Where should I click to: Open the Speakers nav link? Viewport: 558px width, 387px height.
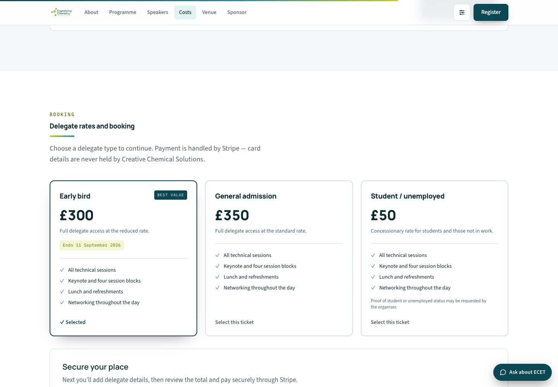click(158, 12)
